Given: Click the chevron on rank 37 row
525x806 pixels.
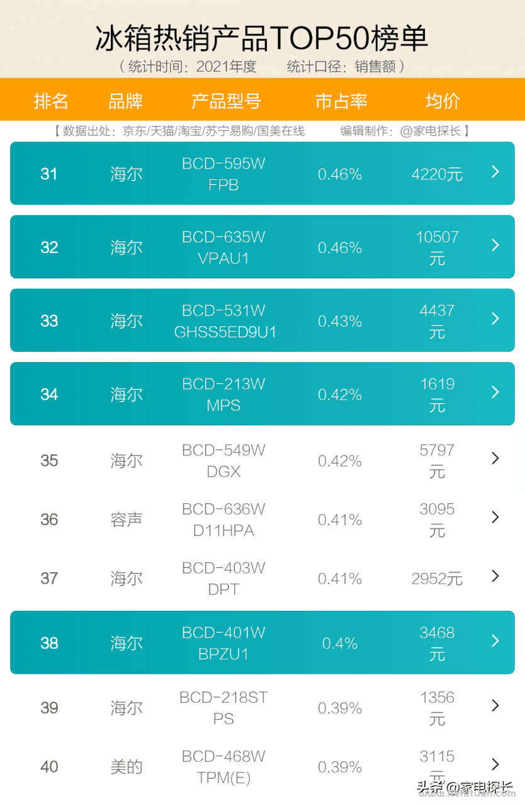Looking at the screenshot, I should 495,576.
